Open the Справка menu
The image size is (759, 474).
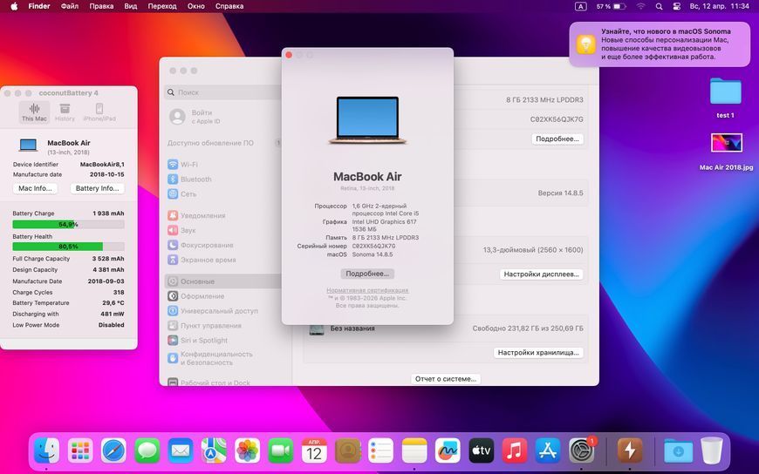[x=229, y=6]
